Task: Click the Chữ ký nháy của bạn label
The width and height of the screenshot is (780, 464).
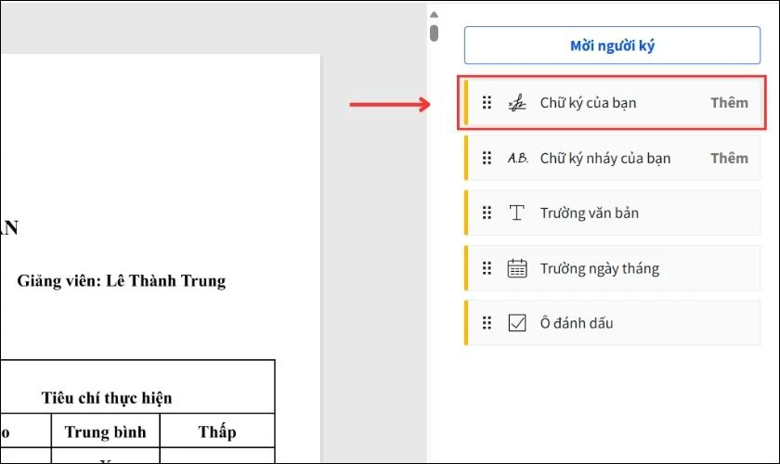Action: [x=605, y=158]
